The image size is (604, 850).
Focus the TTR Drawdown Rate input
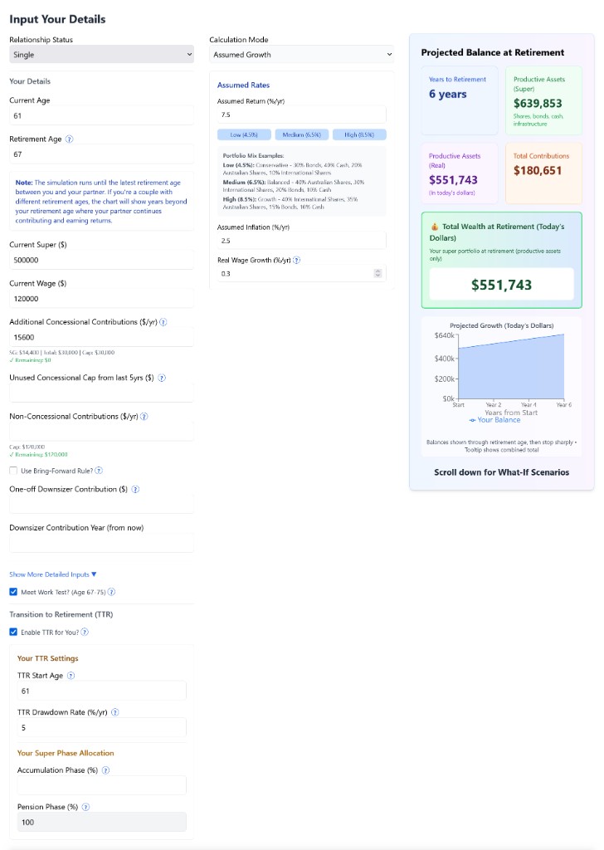click(x=102, y=727)
